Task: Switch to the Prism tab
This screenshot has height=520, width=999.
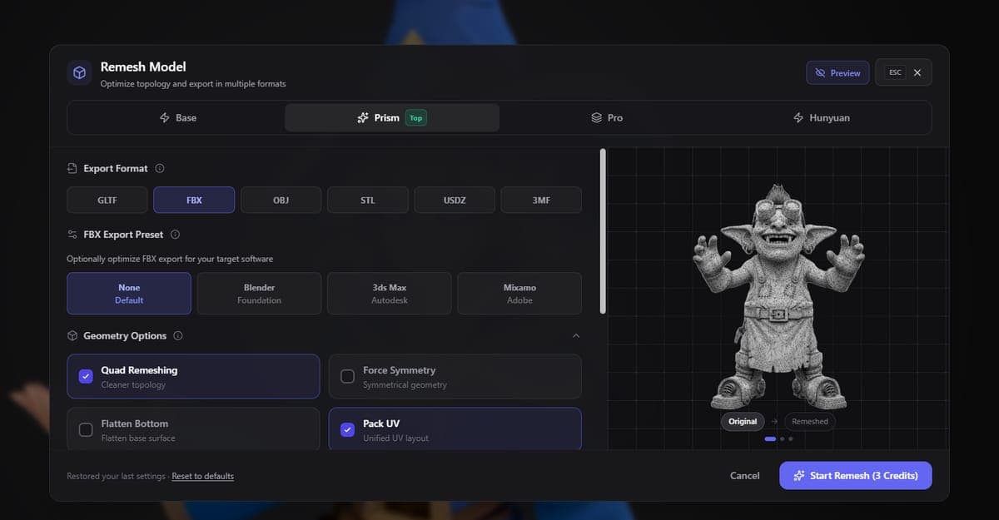Action: tap(392, 118)
